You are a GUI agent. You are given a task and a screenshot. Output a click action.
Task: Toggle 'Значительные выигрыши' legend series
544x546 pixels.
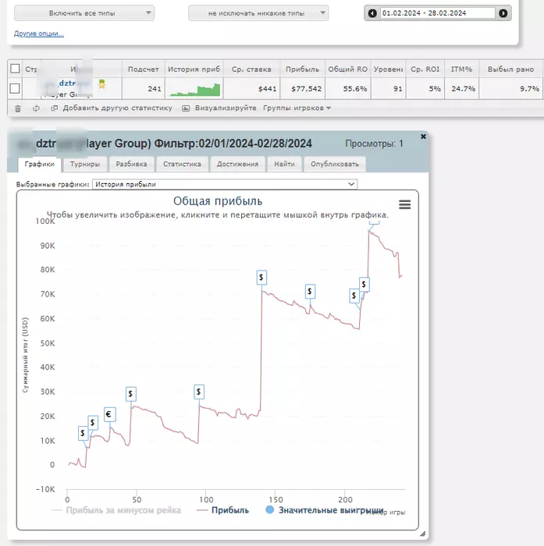pyautogui.click(x=325, y=510)
